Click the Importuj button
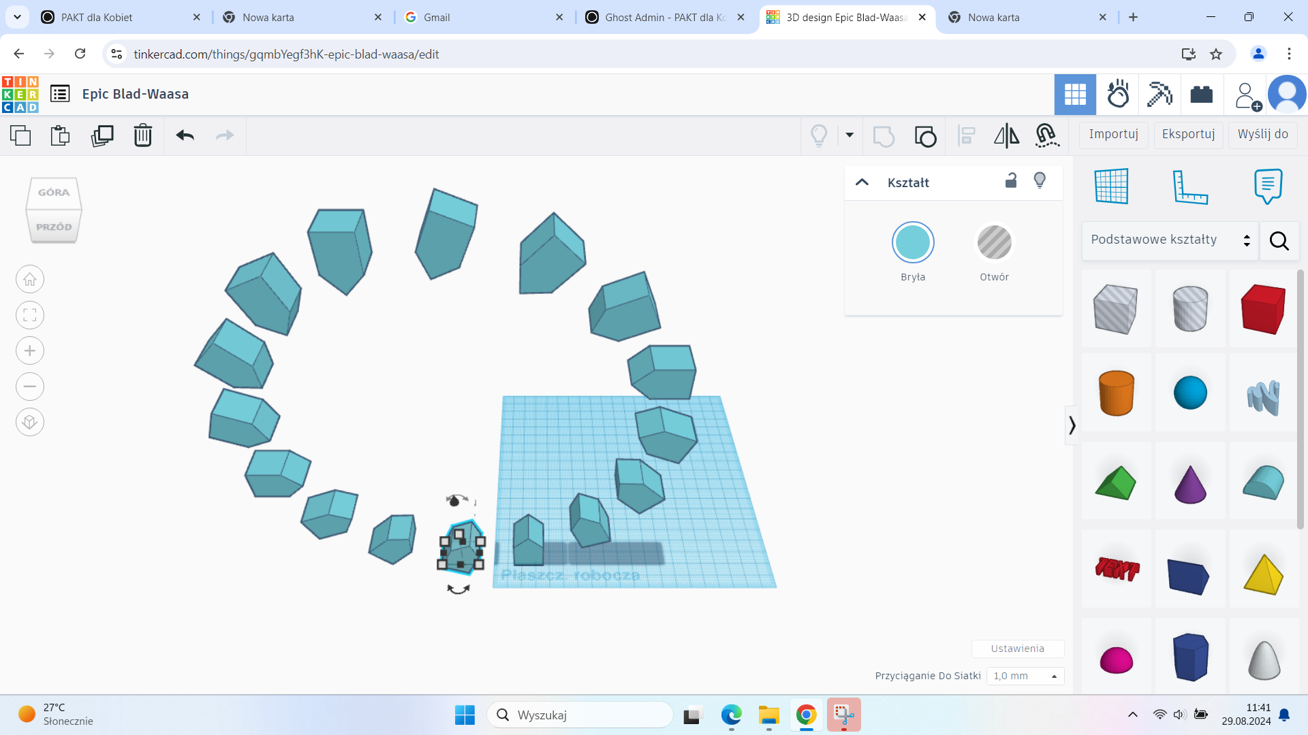 pyautogui.click(x=1113, y=135)
